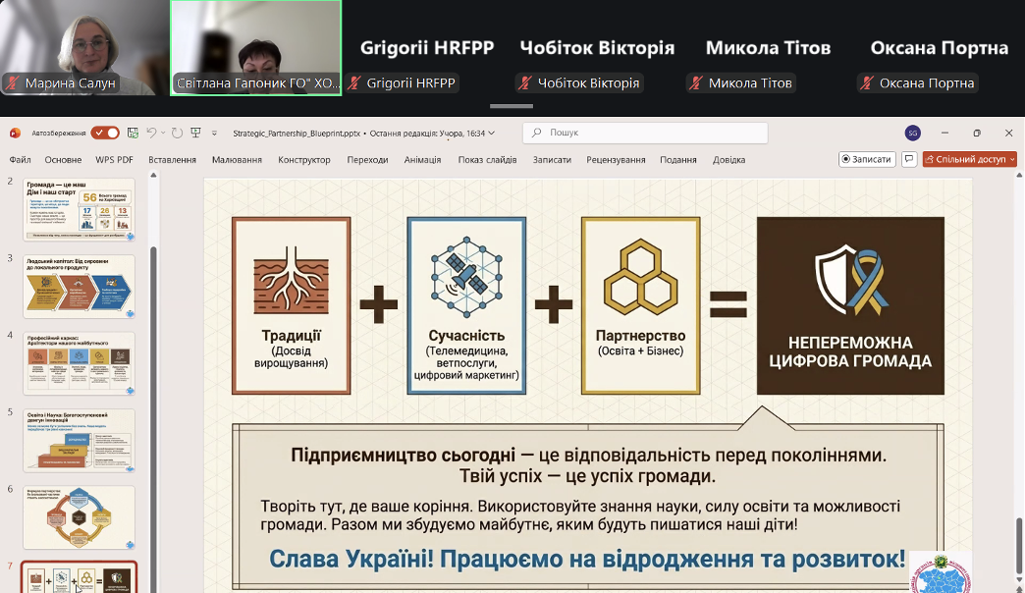Expand the Undo history dropdown arrow
The height and width of the screenshot is (593, 1025).
click(163, 133)
